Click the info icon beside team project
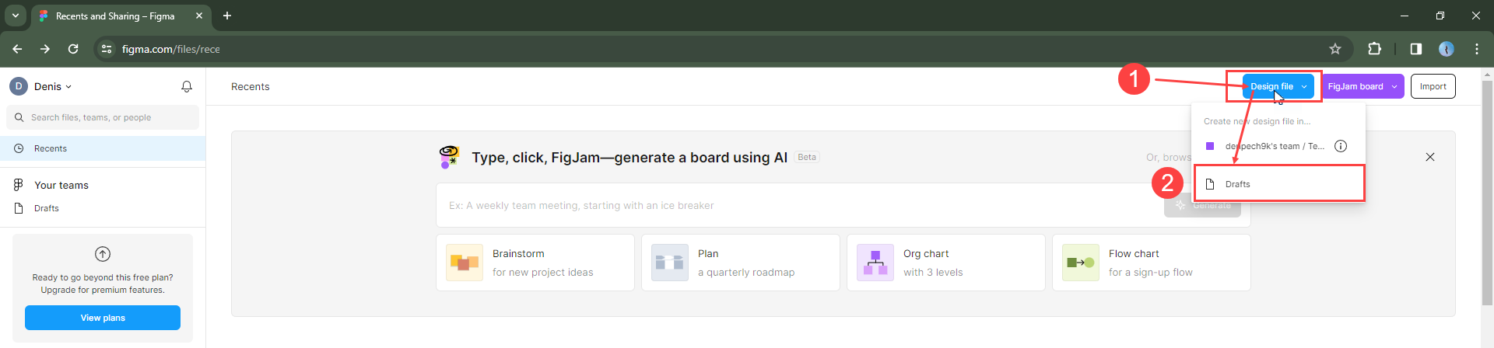The height and width of the screenshot is (348, 1494). click(x=1340, y=146)
